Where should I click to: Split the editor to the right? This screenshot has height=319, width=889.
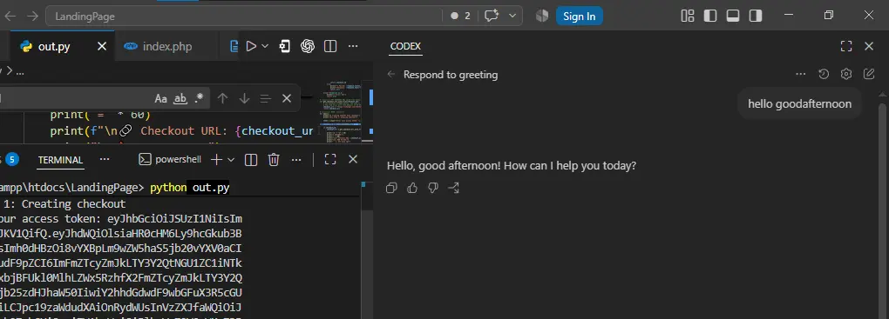[330, 46]
